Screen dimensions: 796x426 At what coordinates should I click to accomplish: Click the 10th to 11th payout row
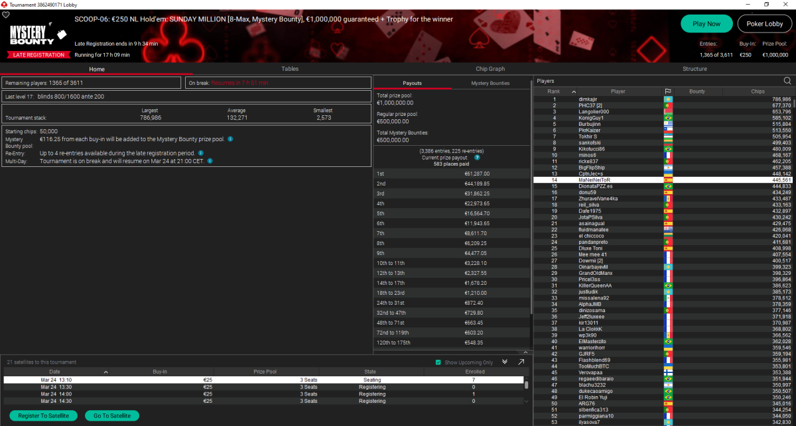click(453, 262)
